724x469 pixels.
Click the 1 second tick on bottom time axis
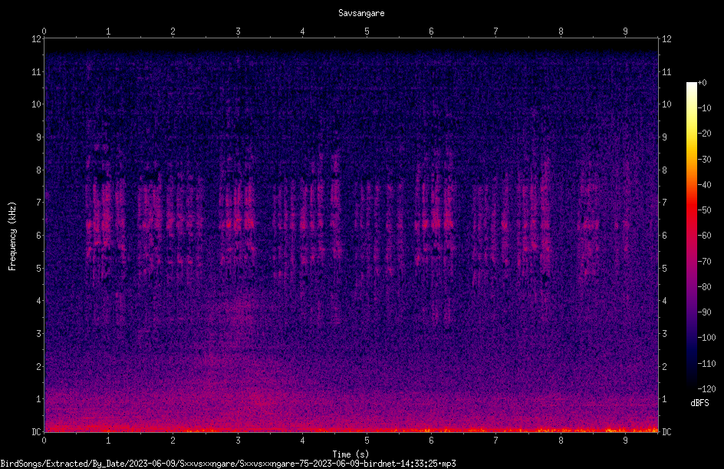tap(108, 441)
